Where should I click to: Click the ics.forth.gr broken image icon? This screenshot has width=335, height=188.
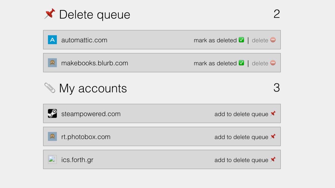click(52, 160)
